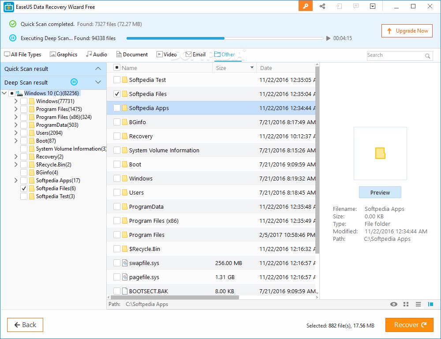This screenshot has width=441, height=339.
Task: Open the title bar dropdown menu icon
Action: pos(373,6)
